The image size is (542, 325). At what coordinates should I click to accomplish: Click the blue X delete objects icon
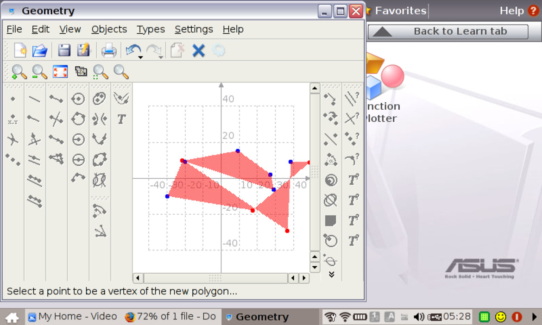pos(198,51)
